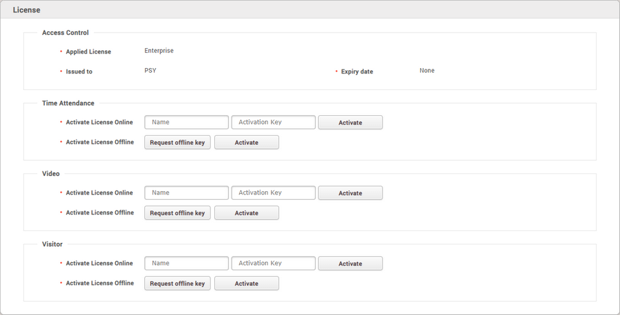620x315 pixels.
Task: Activate the Time Attendance license online
Action: click(350, 122)
